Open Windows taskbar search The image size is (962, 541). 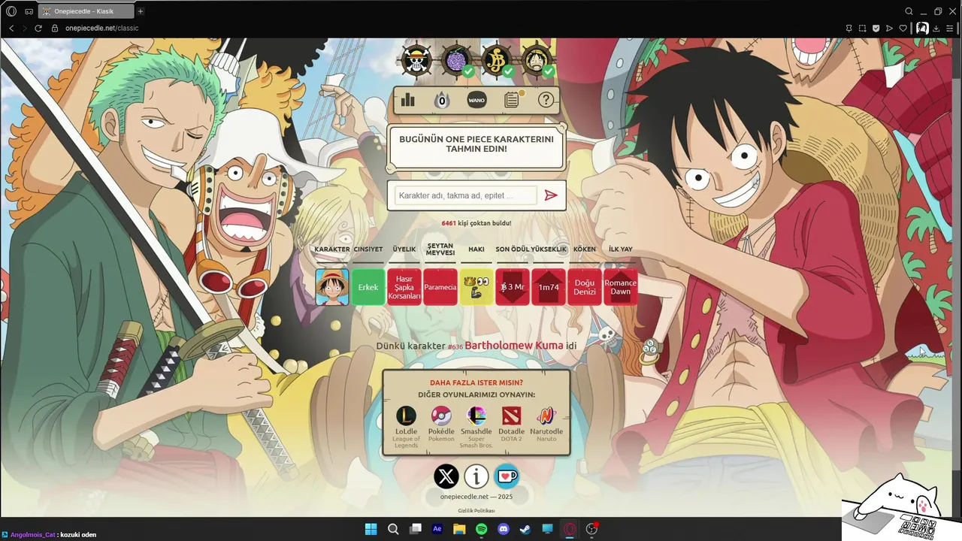pyautogui.click(x=393, y=529)
